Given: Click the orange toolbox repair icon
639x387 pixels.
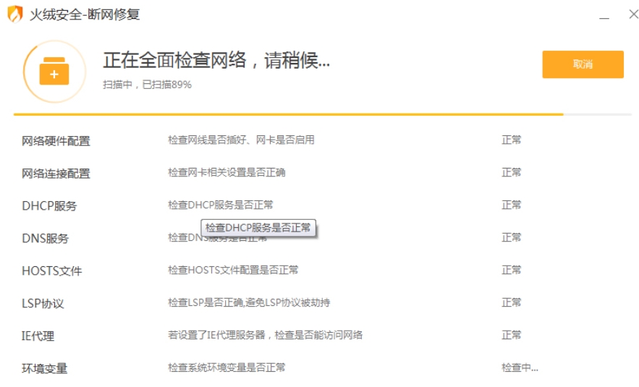Looking at the screenshot, I should tap(54, 72).
